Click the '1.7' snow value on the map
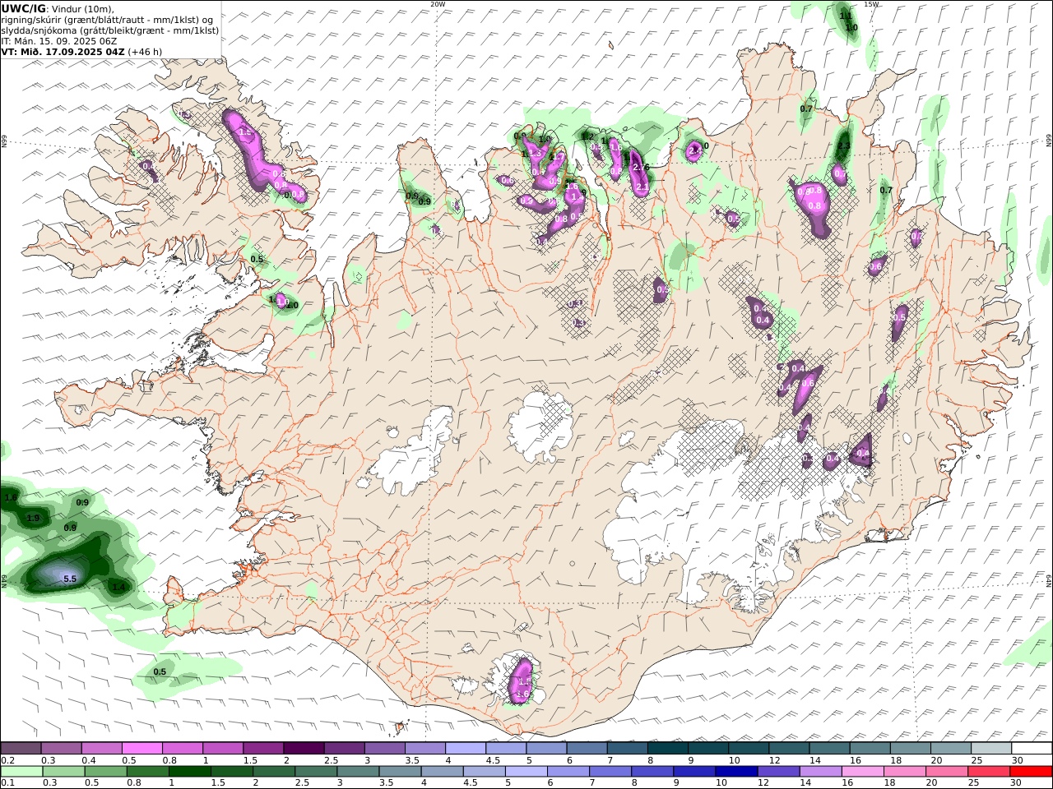Screen dimensions: 1053x789 tap(557, 158)
